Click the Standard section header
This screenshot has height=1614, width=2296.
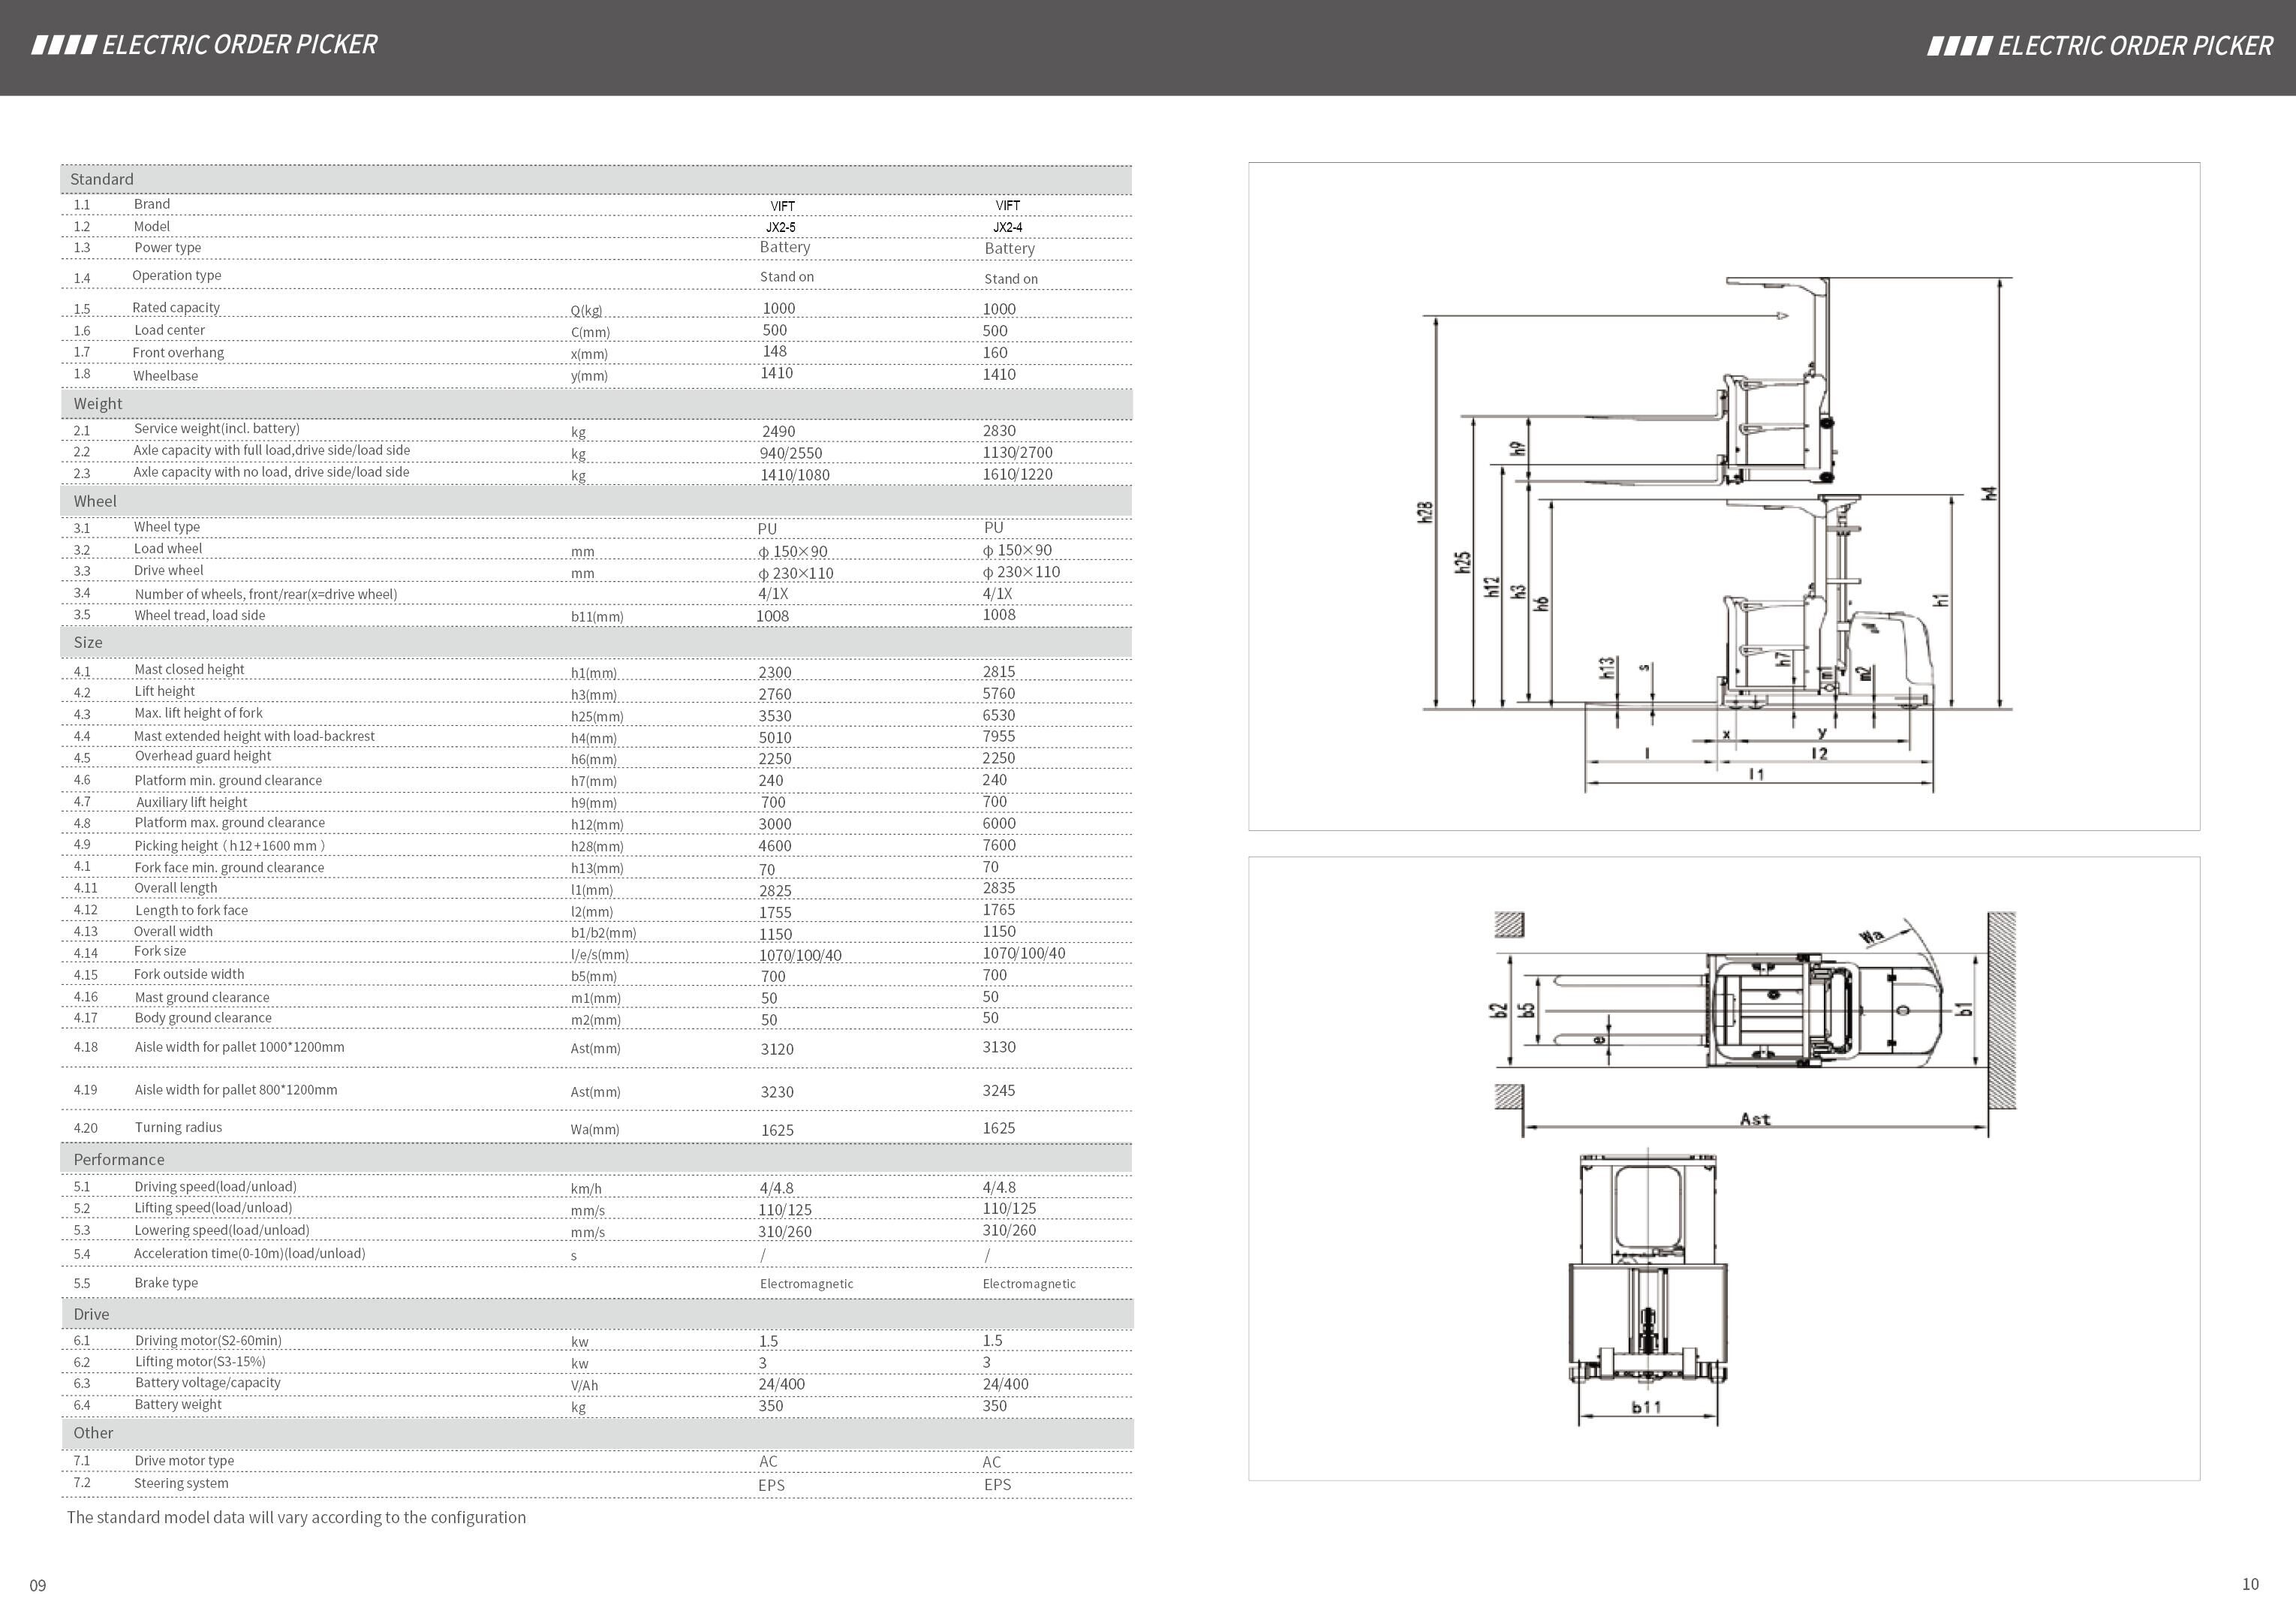[x=102, y=179]
